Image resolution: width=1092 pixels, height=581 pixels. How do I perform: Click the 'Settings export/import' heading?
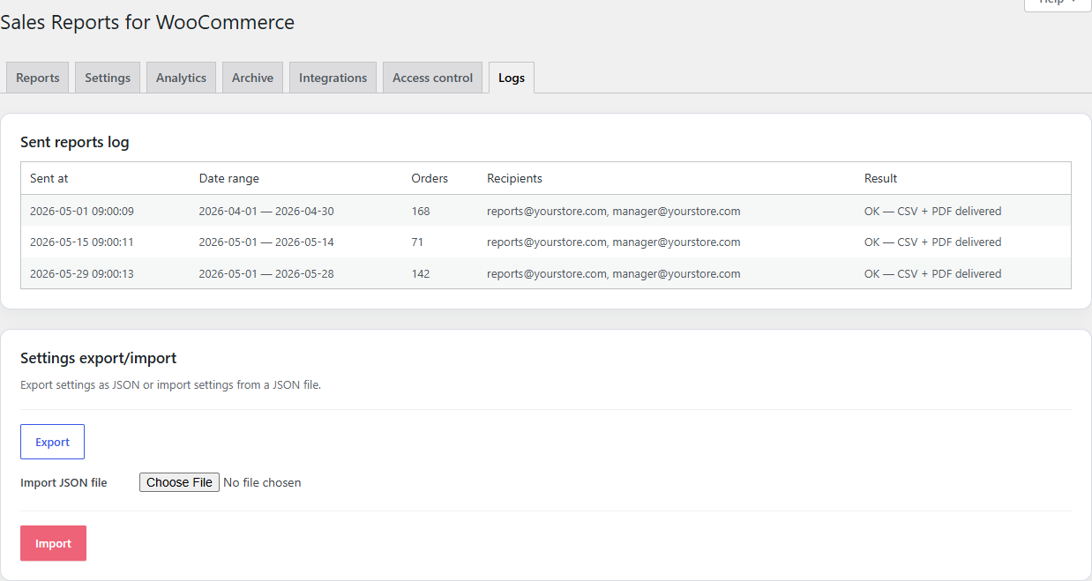pos(99,358)
